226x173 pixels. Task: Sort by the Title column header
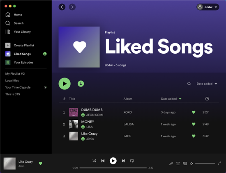coord(72,99)
